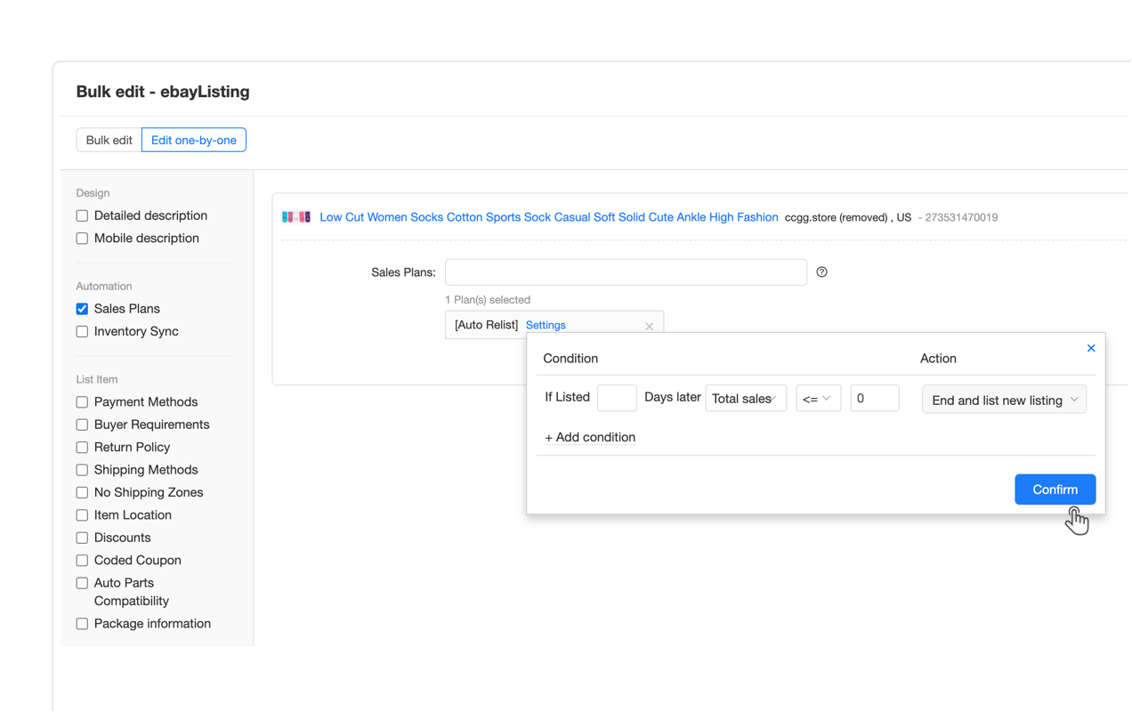Switch to the Bulk edit tab

coord(108,140)
